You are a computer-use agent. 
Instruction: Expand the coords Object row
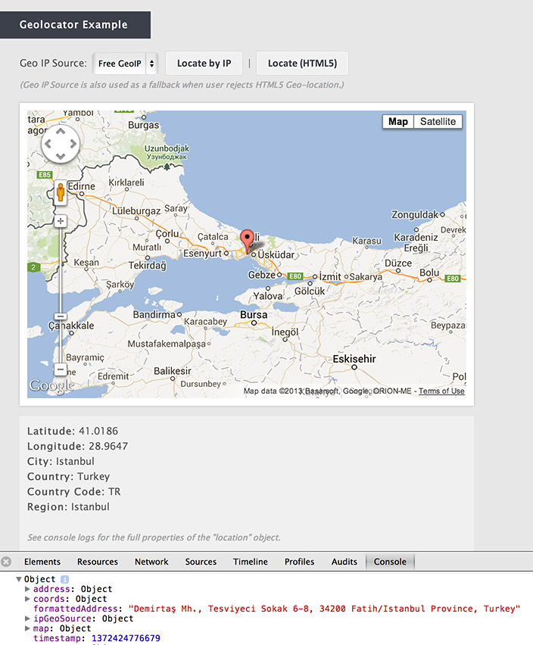click(x=27, y=599)
